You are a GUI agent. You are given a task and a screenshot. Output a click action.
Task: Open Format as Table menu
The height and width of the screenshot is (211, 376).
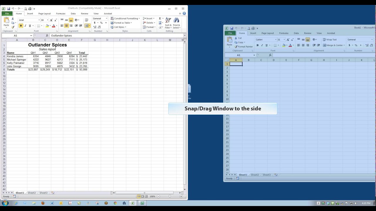click(121, 23)
